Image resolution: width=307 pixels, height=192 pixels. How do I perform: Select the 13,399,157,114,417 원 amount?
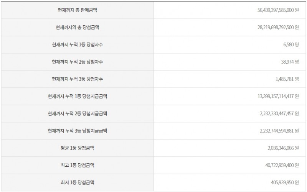pos(276,96)
